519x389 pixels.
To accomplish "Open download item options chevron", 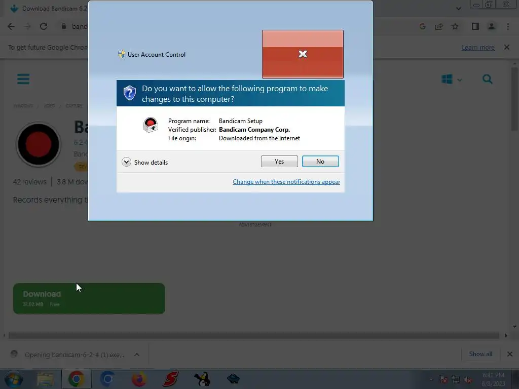I will point(137,355).
